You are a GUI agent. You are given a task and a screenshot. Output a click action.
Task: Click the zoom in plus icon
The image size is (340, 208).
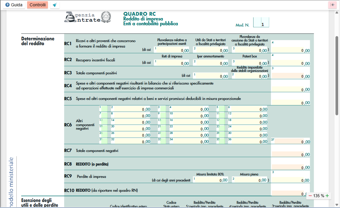click(x=327, y=196)
